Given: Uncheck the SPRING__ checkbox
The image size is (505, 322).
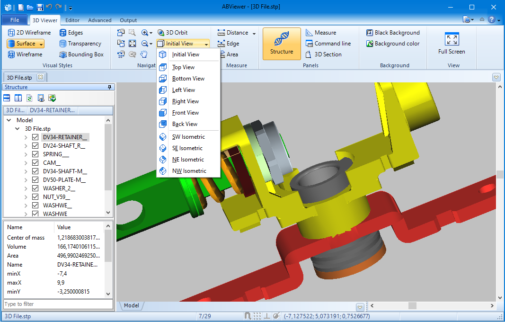Looking at the screenshot, I should pyautogui.click(x=35, y=154).
